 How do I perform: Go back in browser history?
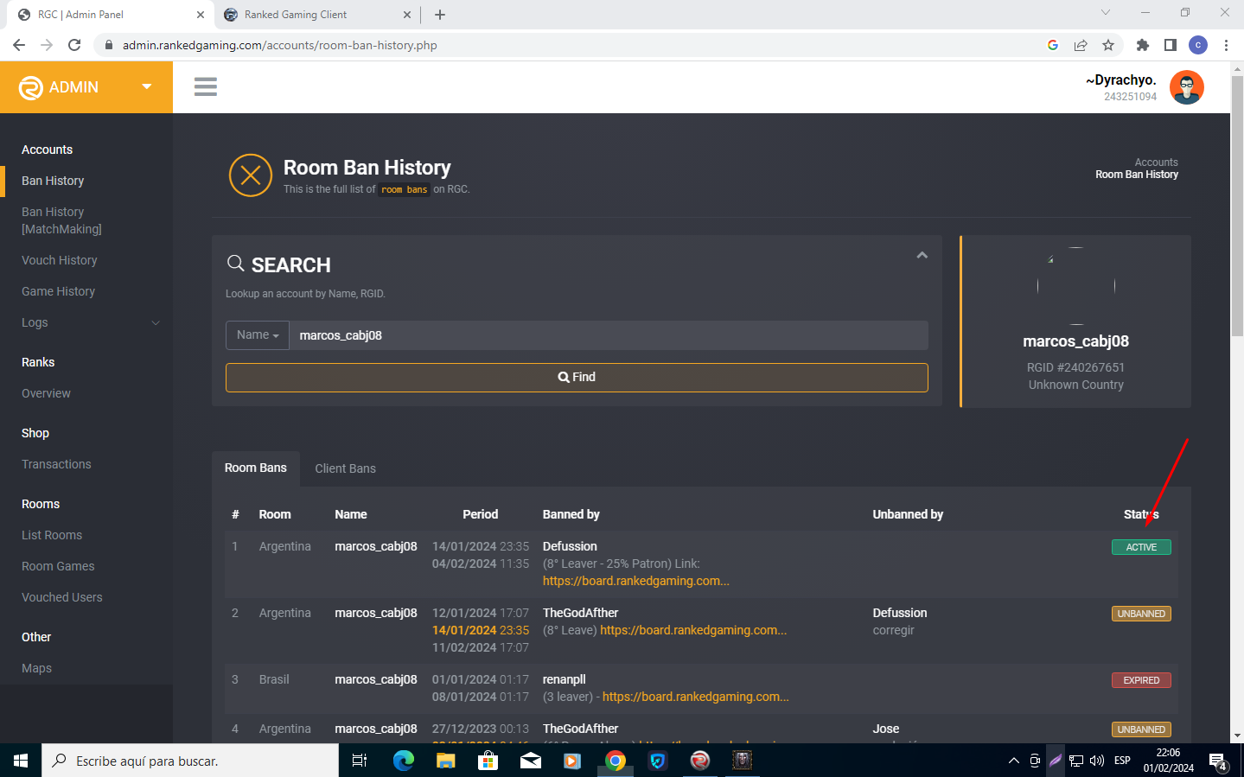click(x=19, y=45)
